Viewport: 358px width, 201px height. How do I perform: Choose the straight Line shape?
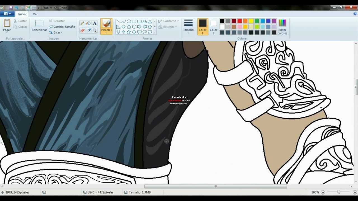pos(118,21)
